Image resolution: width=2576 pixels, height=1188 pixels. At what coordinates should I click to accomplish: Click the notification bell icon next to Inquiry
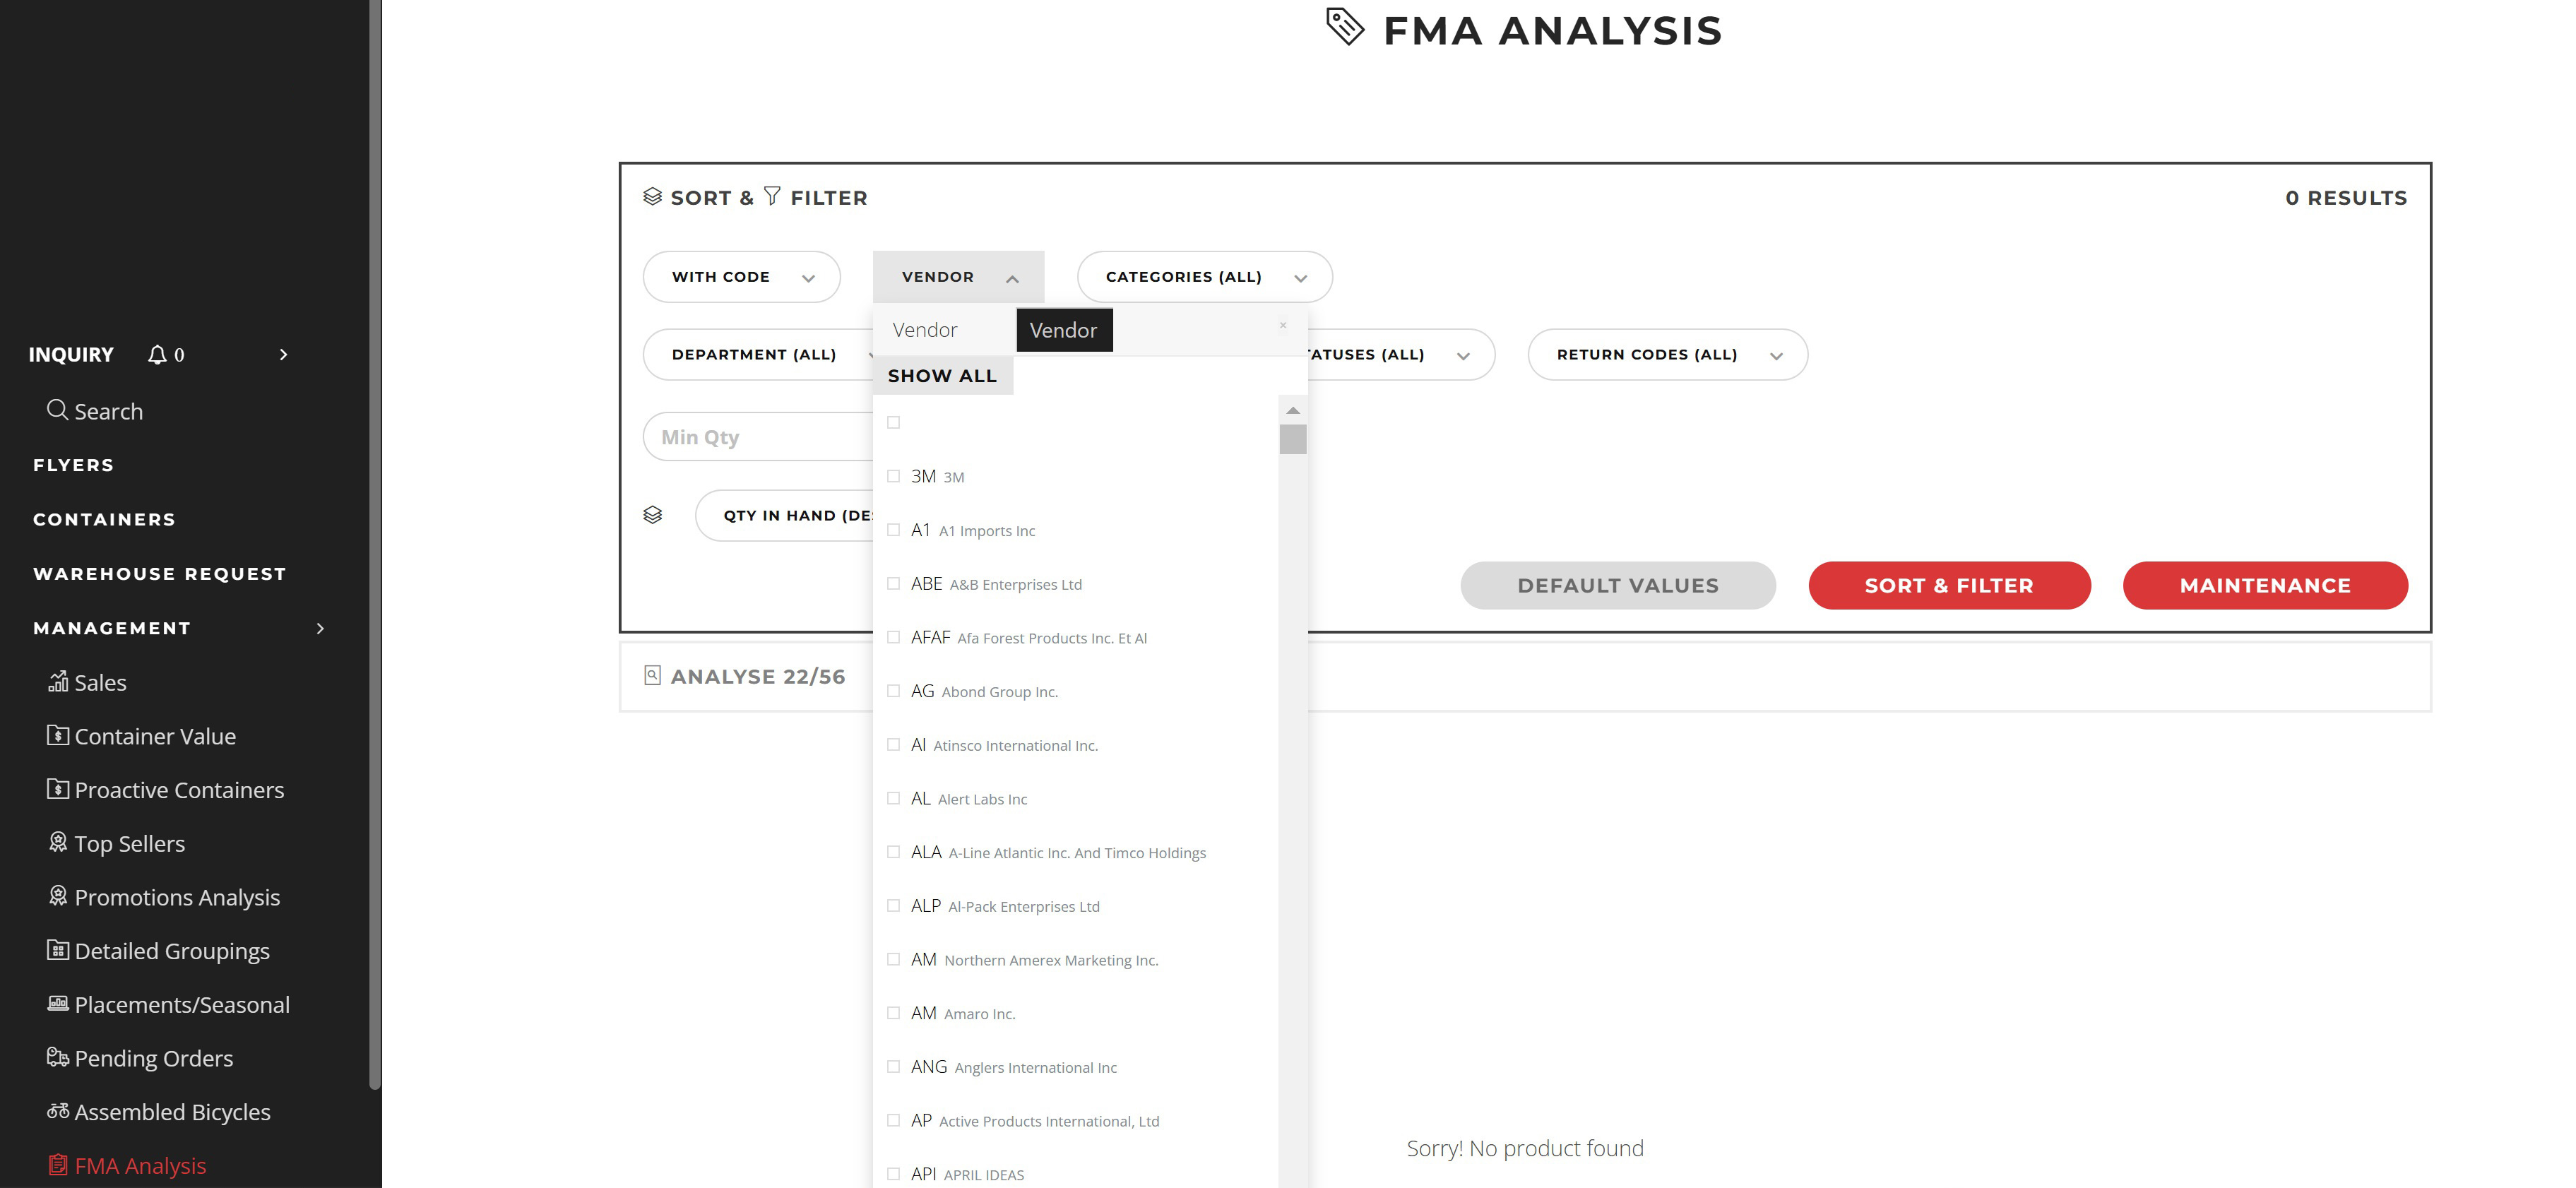click(157, 354)
